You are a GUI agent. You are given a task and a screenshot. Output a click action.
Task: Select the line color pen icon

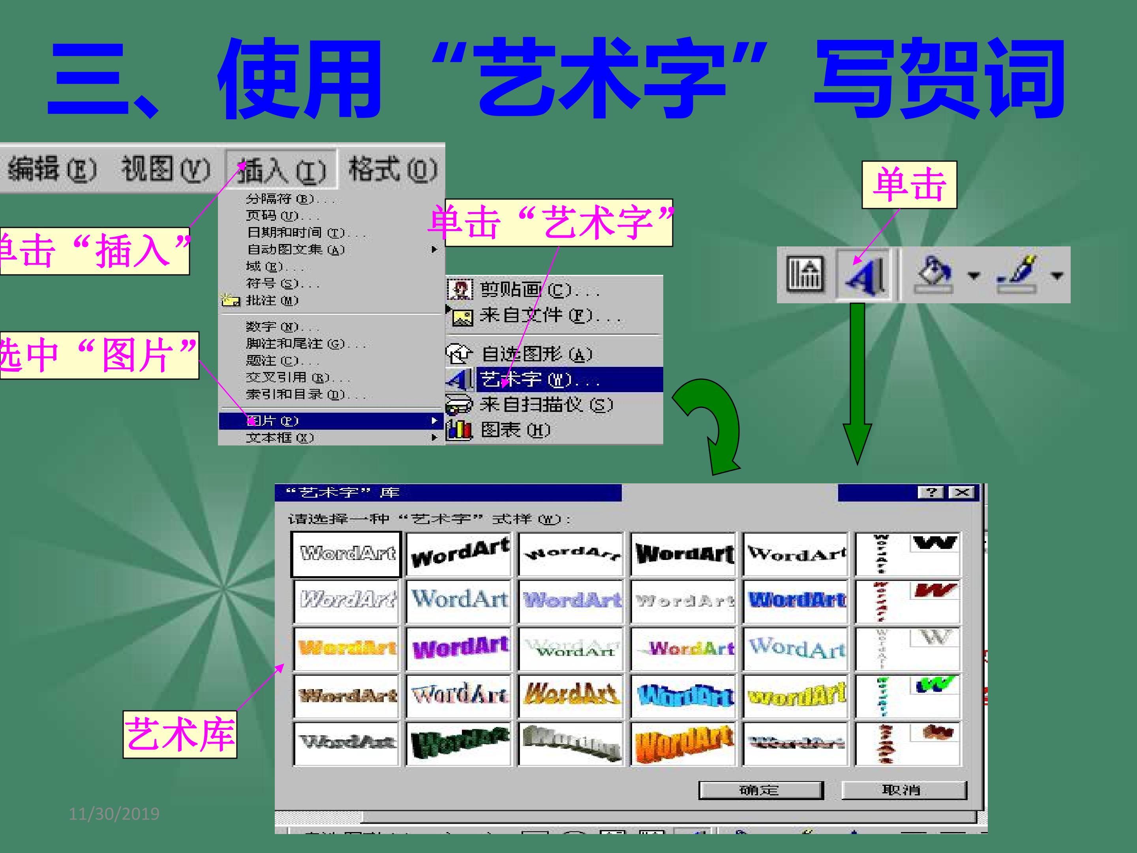pos(1017,274)
